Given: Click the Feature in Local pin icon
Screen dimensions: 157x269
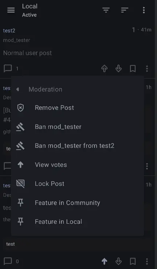Looking at the screenshot, I should pos(20,222).
